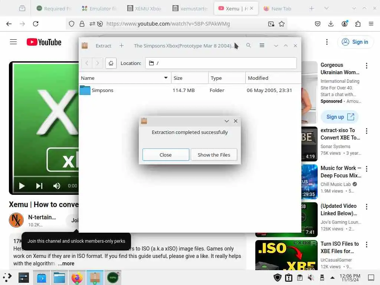Open Firefox downloads panel
Viewport: 380px width, 285px height.
331,24
